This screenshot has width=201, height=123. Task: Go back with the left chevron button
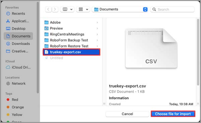coord(48,9)
